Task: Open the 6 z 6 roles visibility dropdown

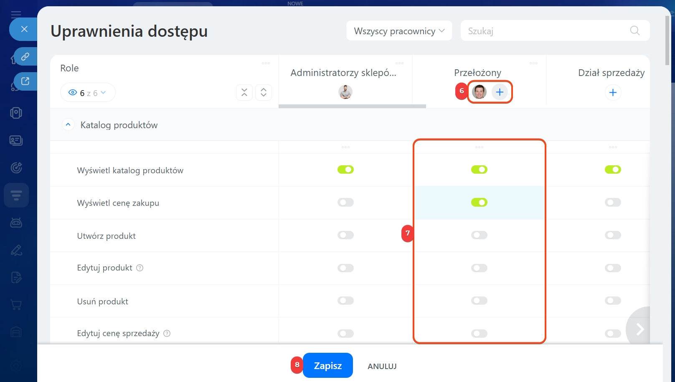Action: tap(88, 93)
